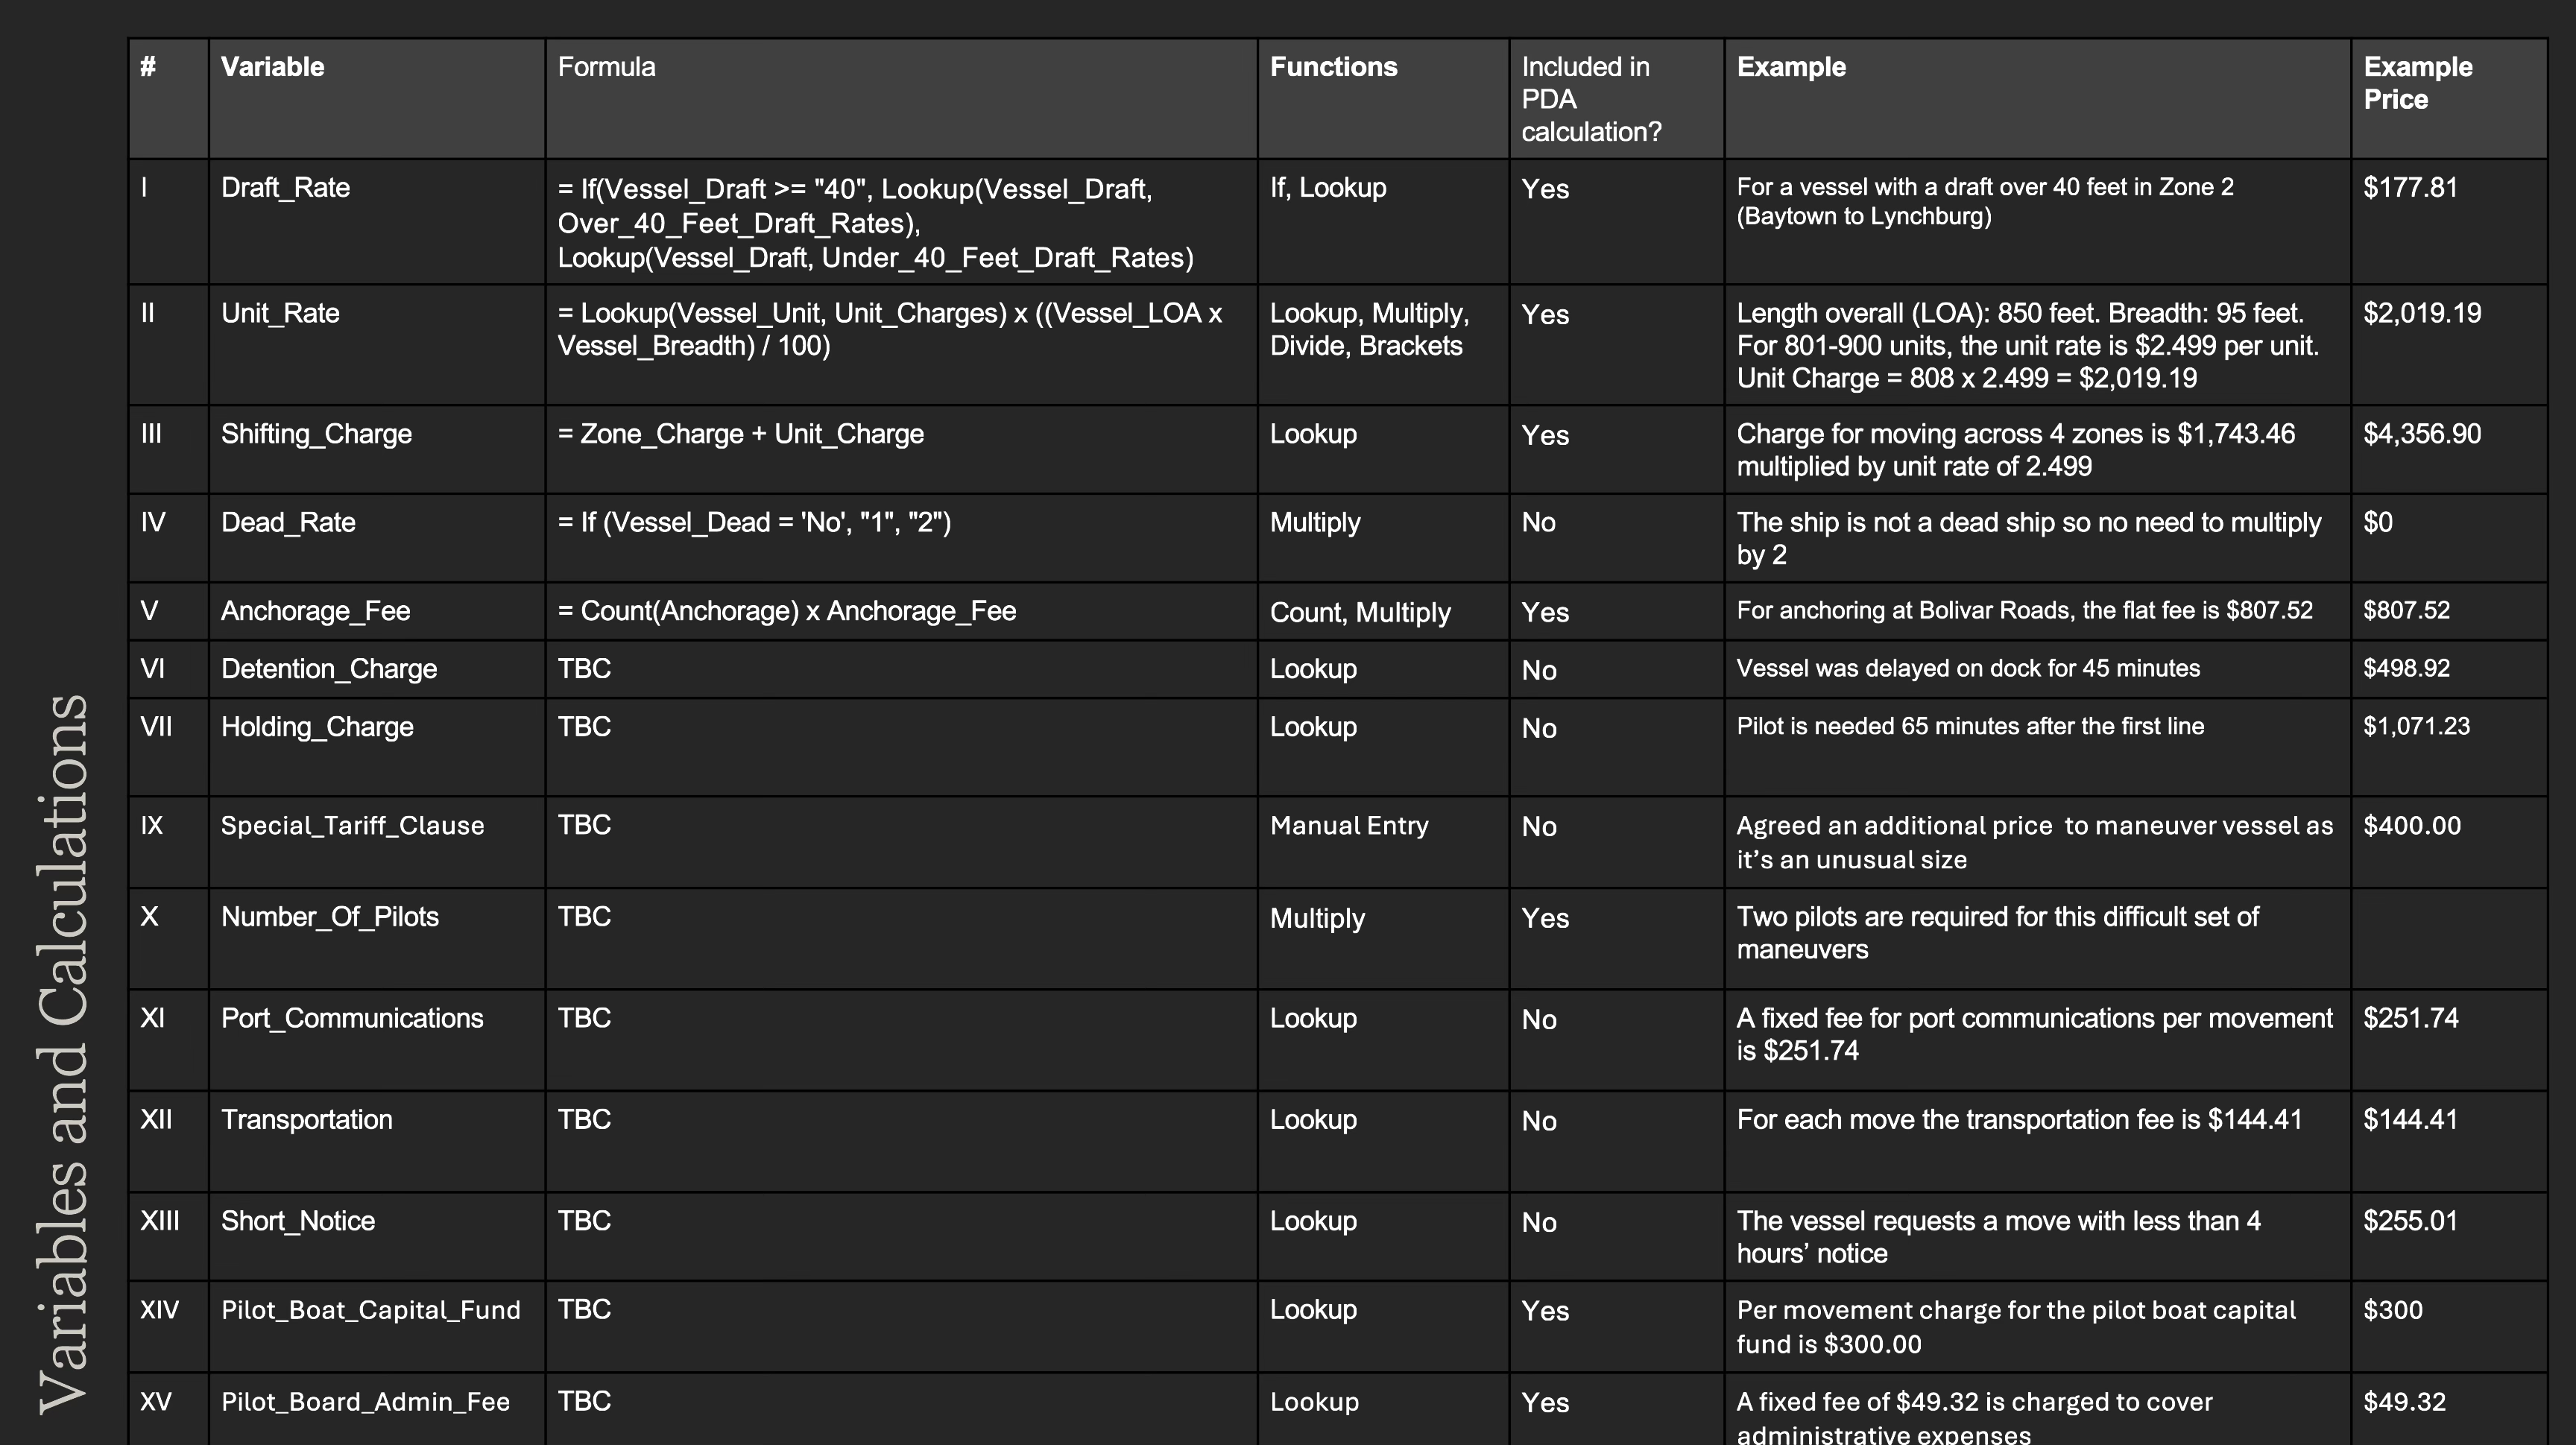Click the $4,356.90 example price

point(2422,434)
